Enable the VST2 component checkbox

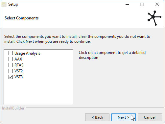coord(11,71)
